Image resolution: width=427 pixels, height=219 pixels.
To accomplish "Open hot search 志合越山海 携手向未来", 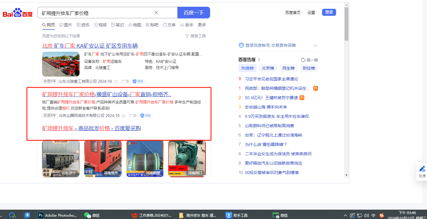I will click(x=266, y=107).
